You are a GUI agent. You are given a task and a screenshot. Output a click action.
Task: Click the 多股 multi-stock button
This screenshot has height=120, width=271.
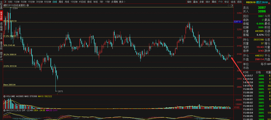[x=201, y=2]
